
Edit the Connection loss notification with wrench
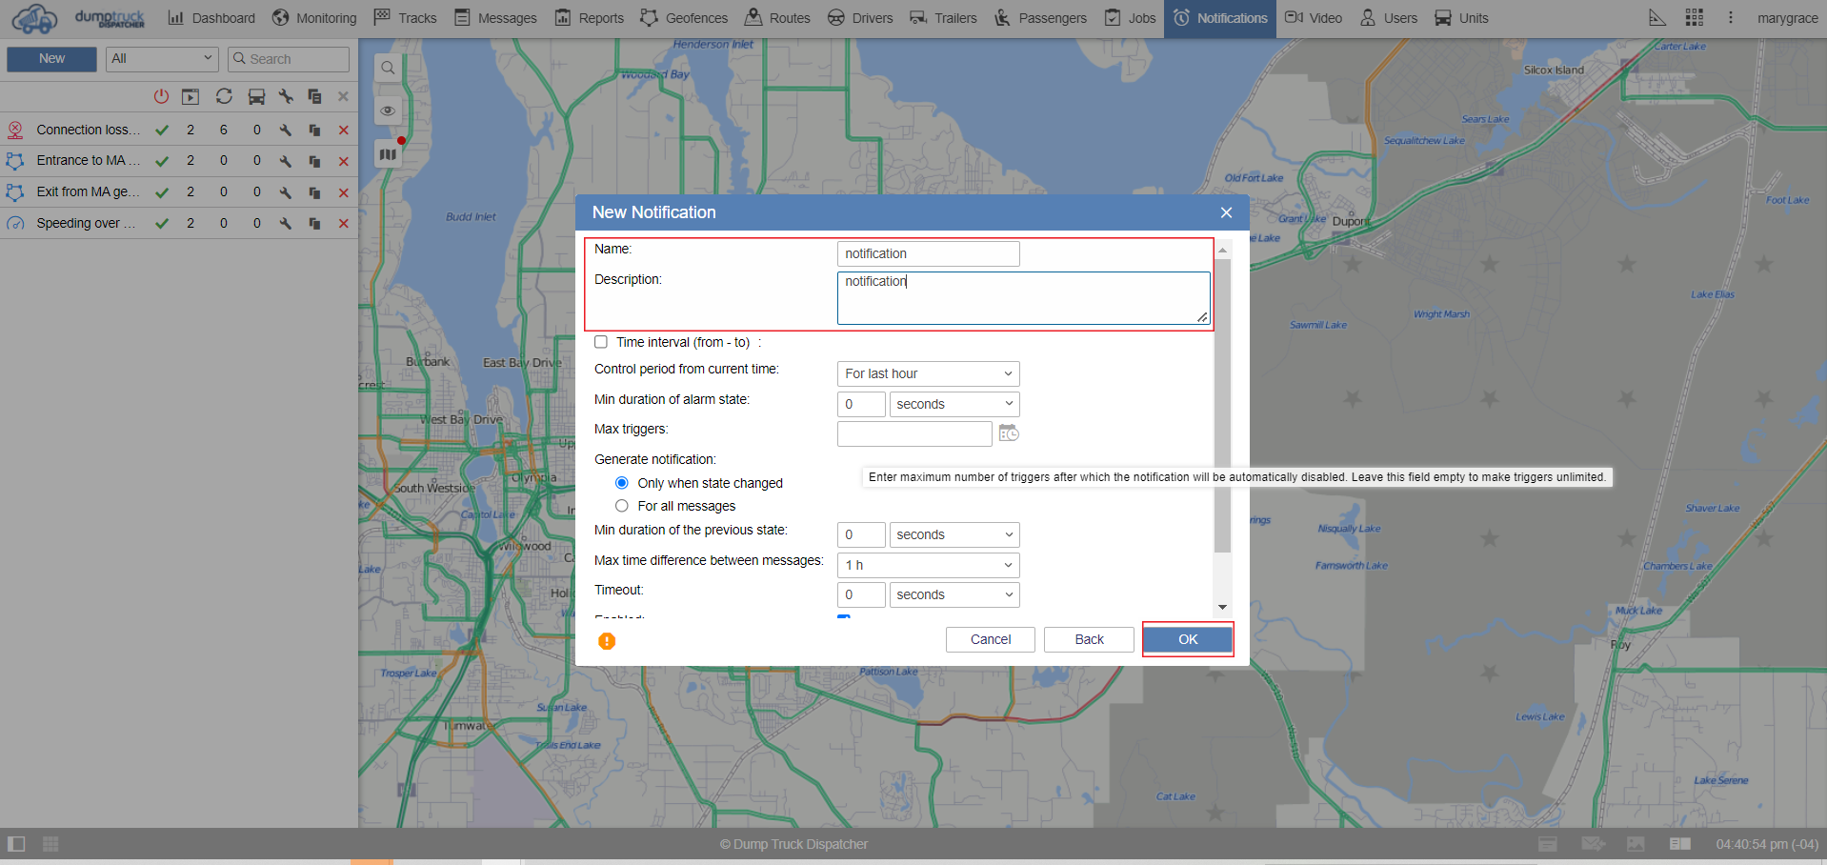286,131
